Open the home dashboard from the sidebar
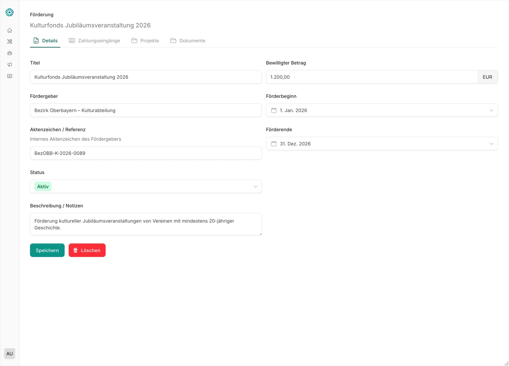This screenshot has width=509, height=366. 10,30
